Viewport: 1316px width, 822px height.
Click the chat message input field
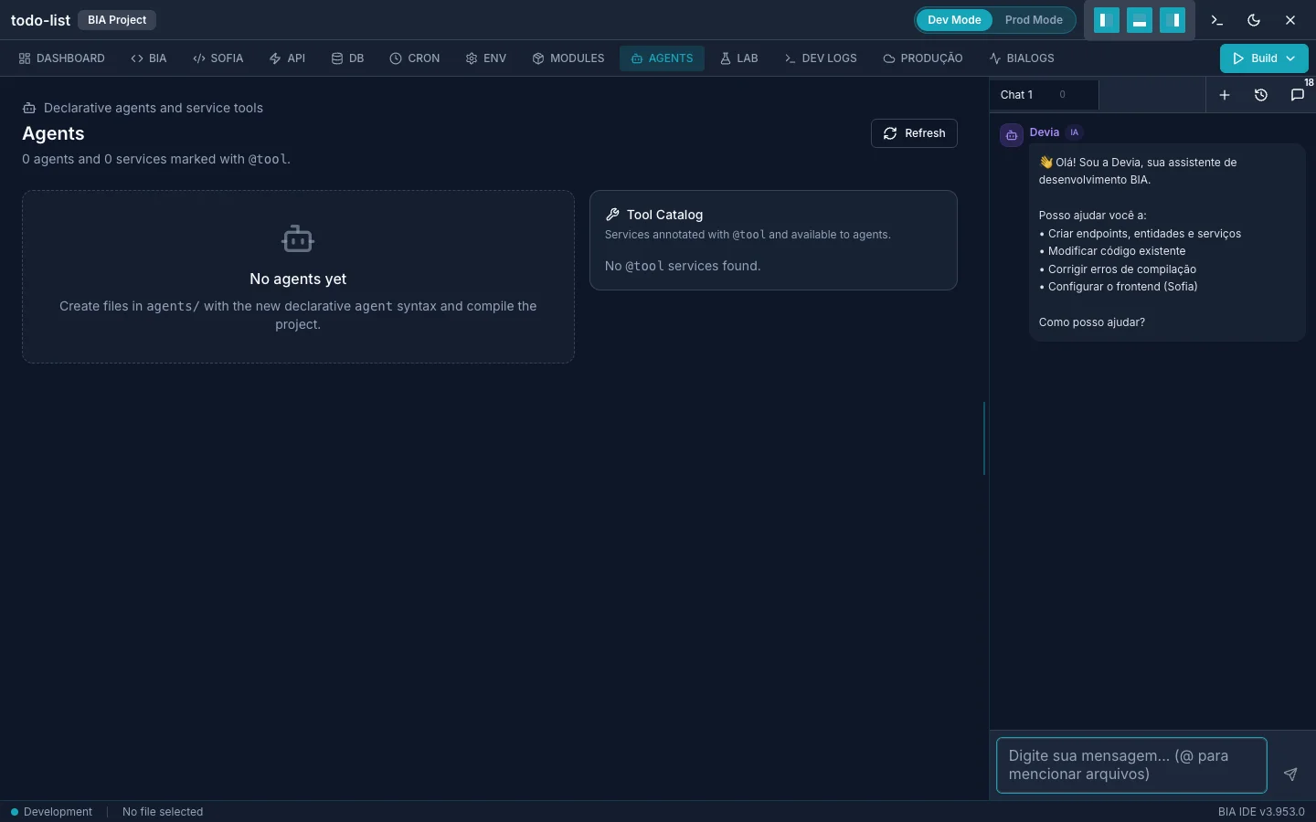1131,765
